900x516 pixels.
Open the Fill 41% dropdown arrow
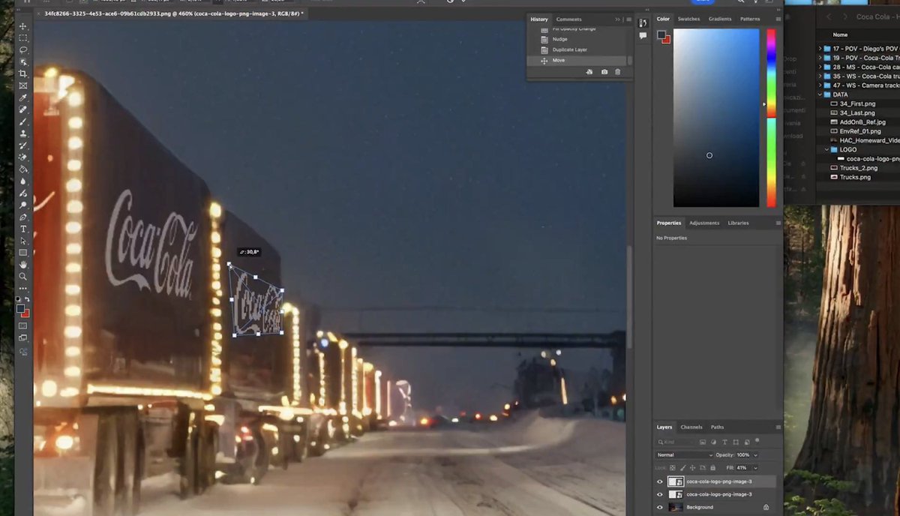coord(755,467)
